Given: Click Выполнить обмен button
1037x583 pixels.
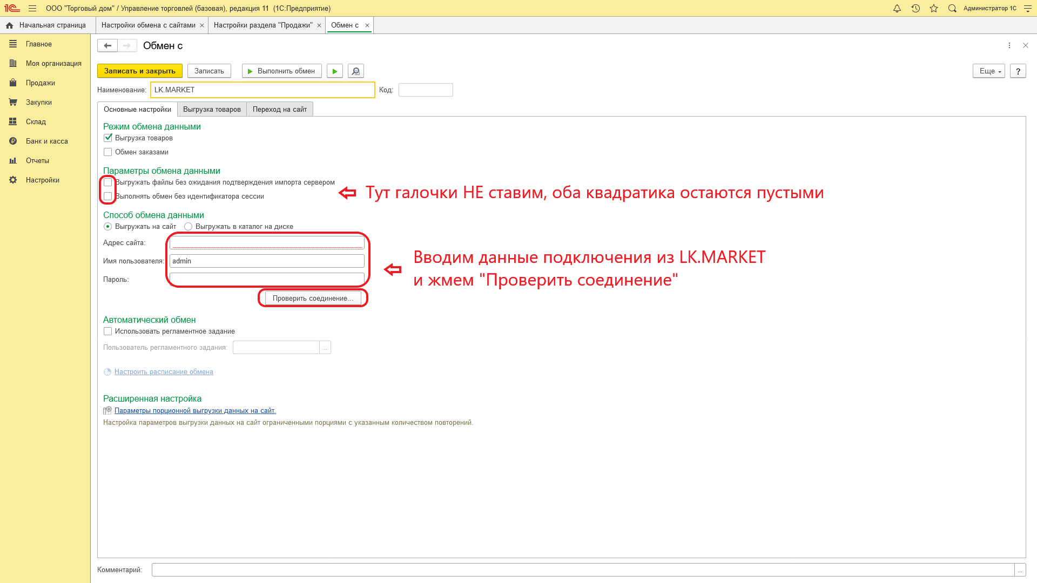Looking at the screenshot, I should click(x=281, y=71).
